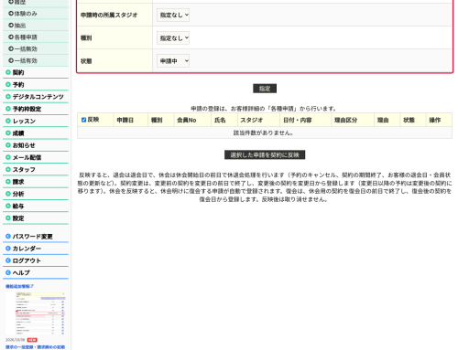This screenshot has height=350, width=458.
Task: Select 一括無効 in the sidebar
Action: pos(26,48)
